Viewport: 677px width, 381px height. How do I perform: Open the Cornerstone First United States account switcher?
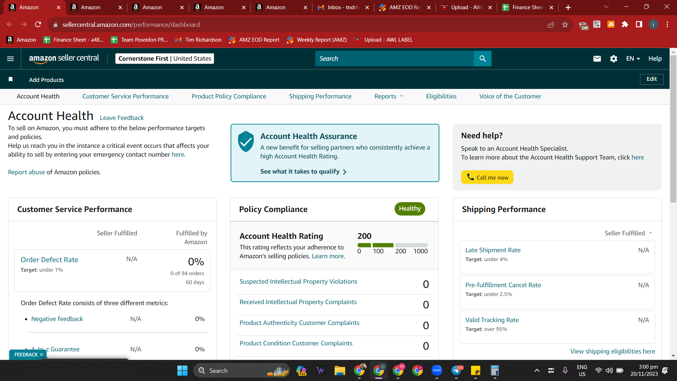(x=165, y=59)
